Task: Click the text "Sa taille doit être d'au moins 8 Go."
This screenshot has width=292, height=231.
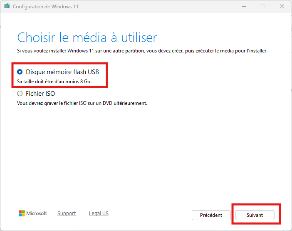Action: tap(54, 82)
